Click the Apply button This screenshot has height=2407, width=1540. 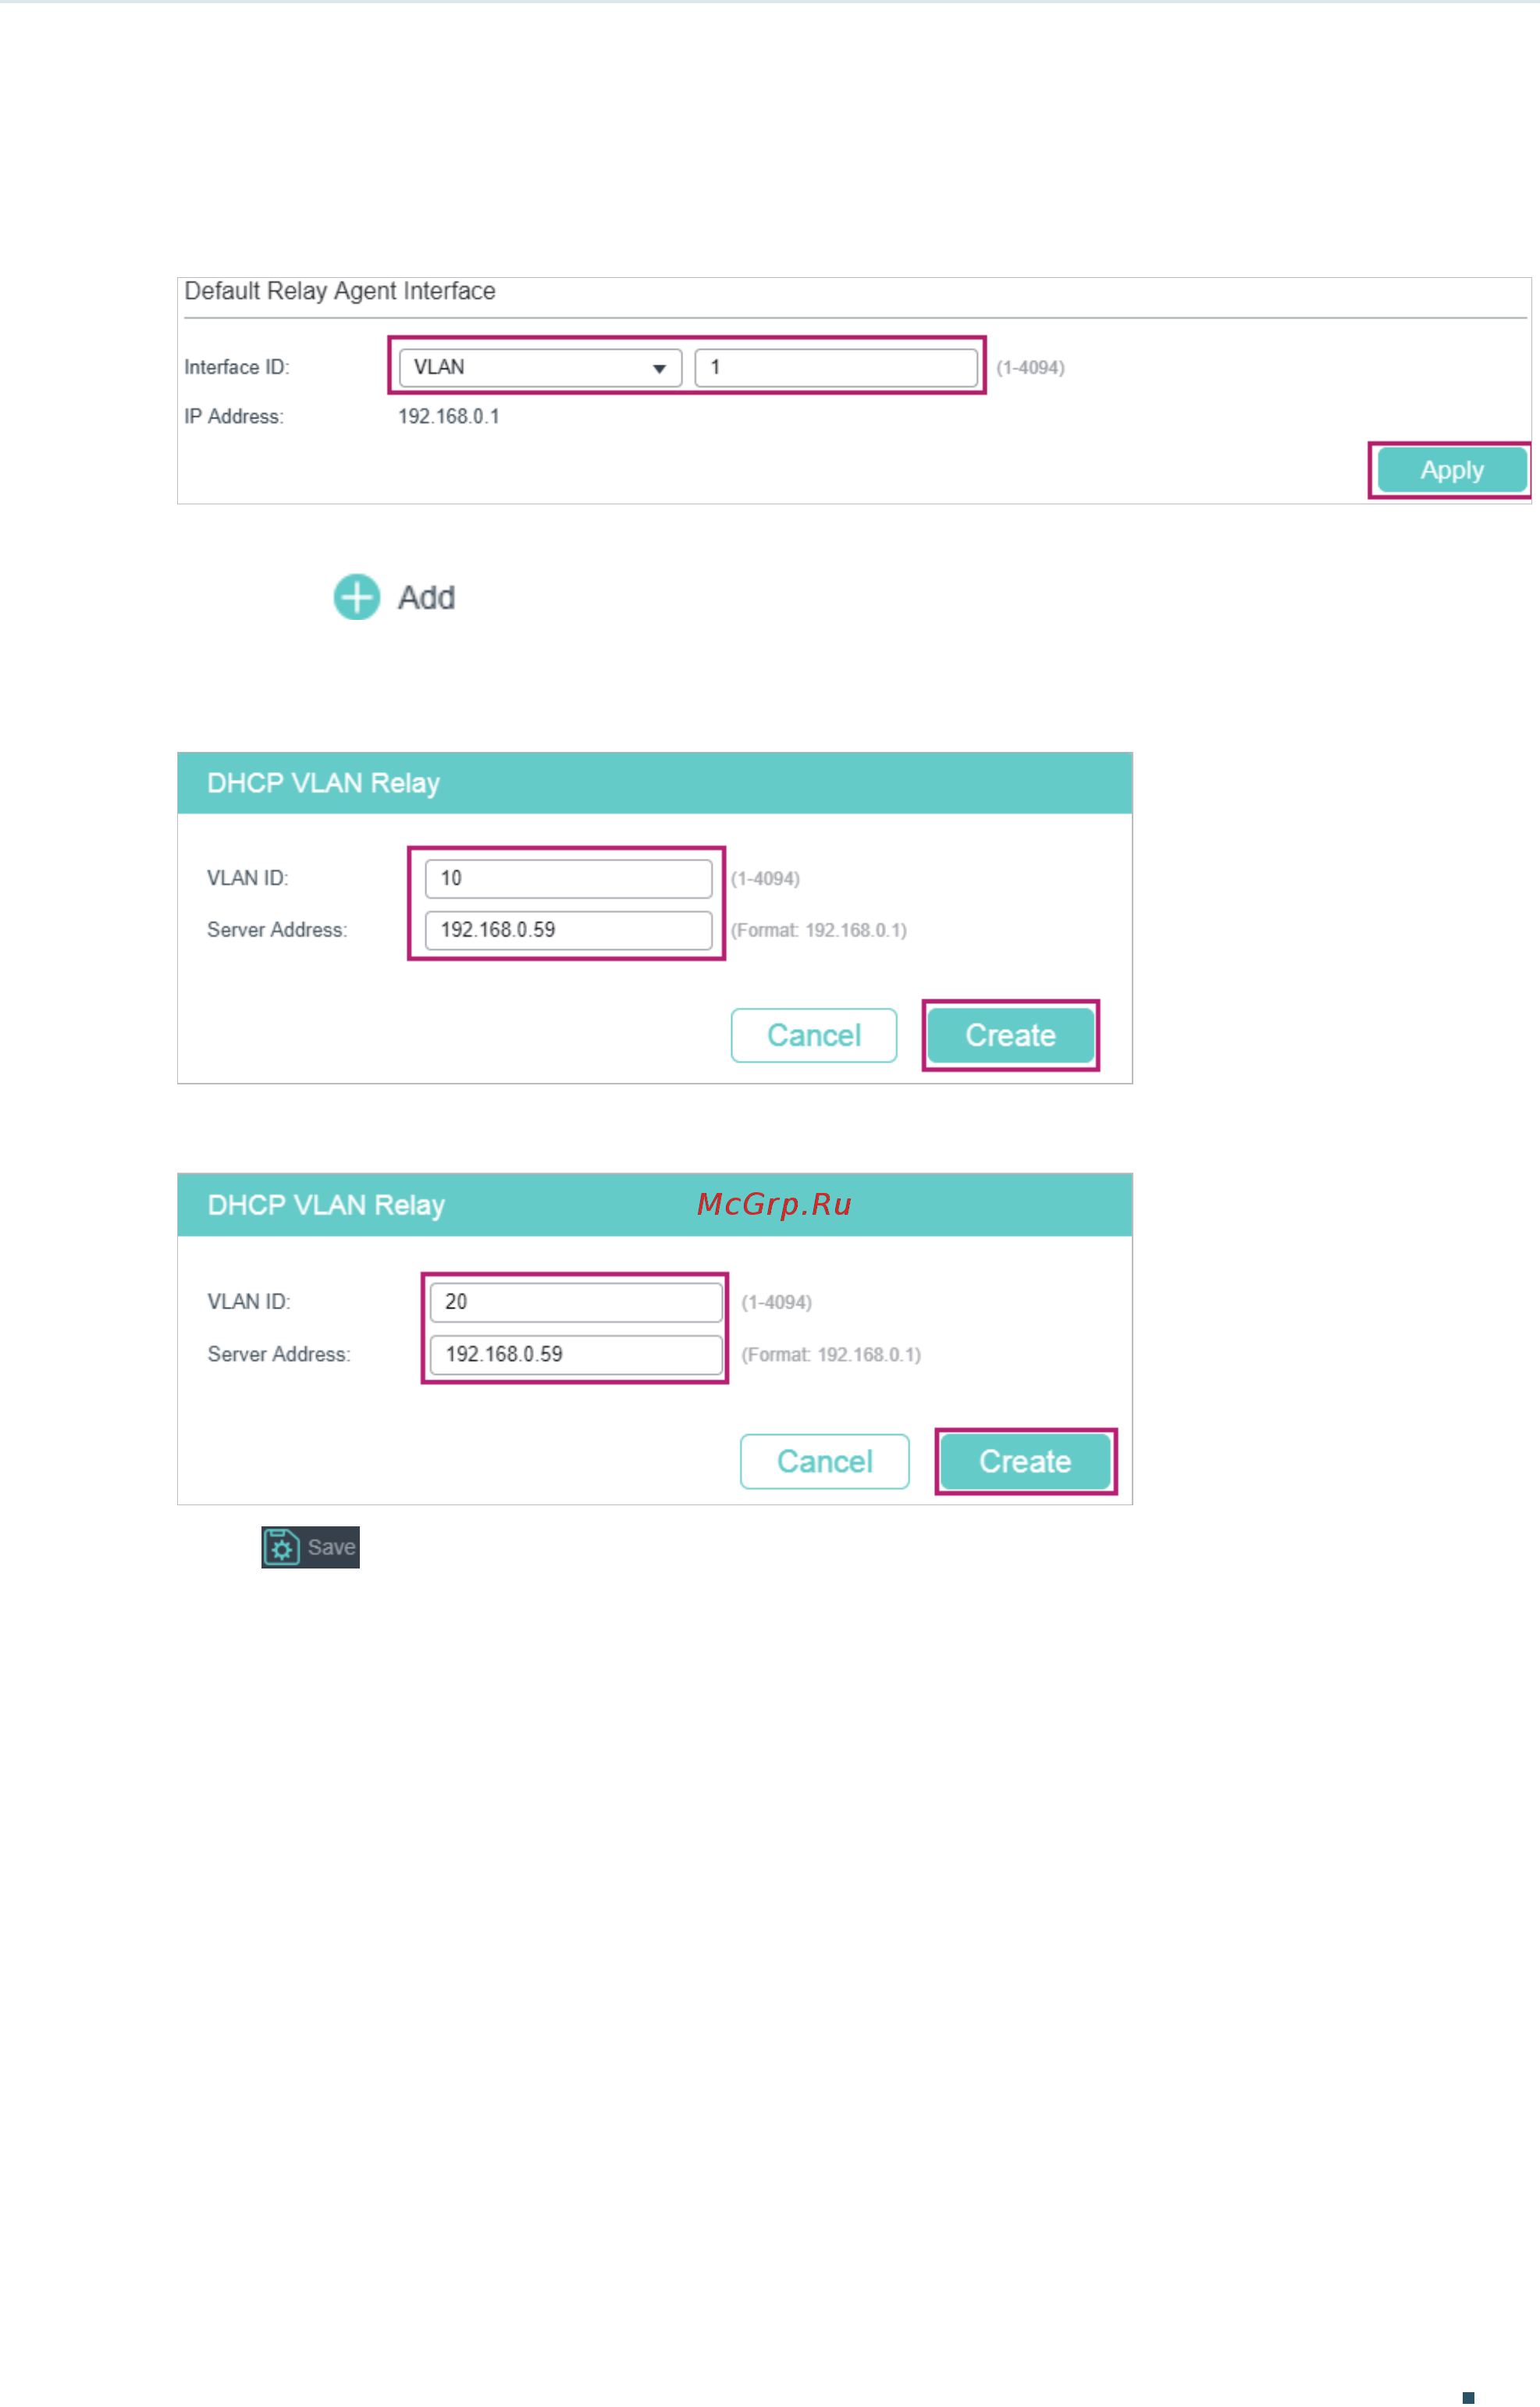[x=1452, y=470]
